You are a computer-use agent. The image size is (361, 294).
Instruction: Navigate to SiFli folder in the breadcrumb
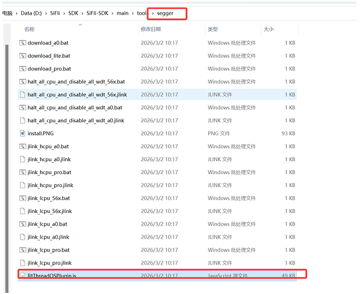pos(55,13)
